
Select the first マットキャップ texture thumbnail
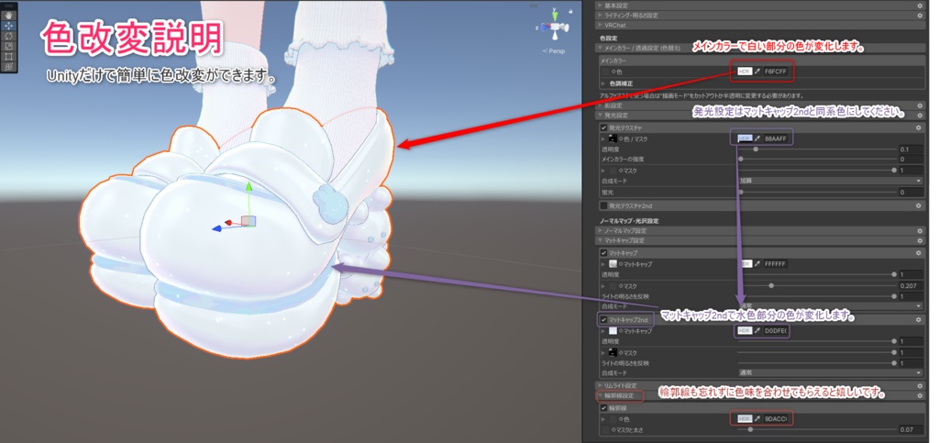click(613, 263)
